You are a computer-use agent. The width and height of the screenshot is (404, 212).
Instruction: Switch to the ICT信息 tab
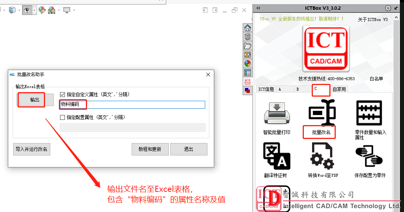pyautogui.click(x=266, y=89)
